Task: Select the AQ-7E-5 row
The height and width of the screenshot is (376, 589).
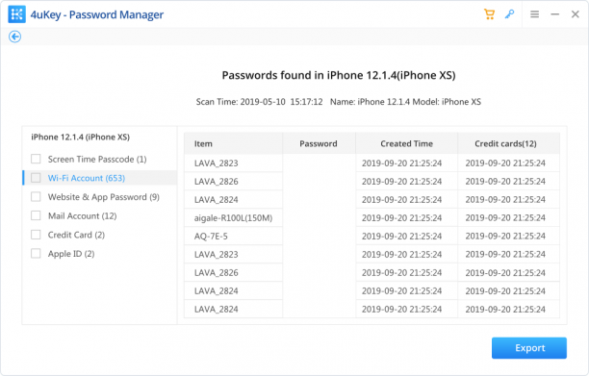Action: point(371,236)
